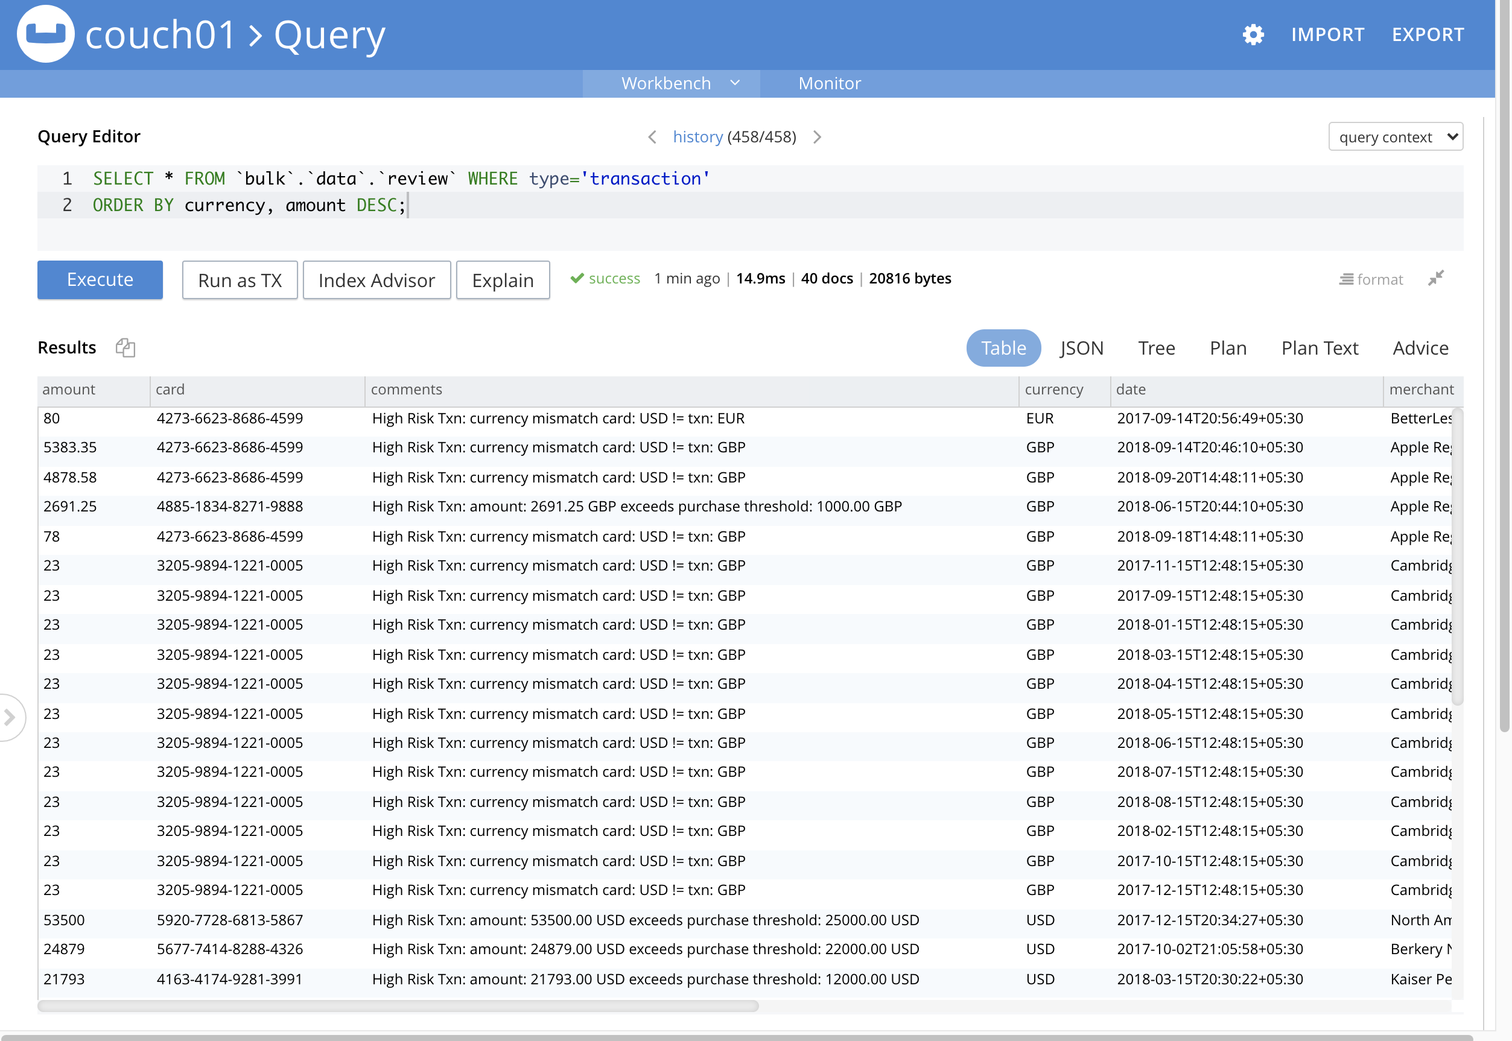
Task: Click the Index Advisor button
Action: 376,280
